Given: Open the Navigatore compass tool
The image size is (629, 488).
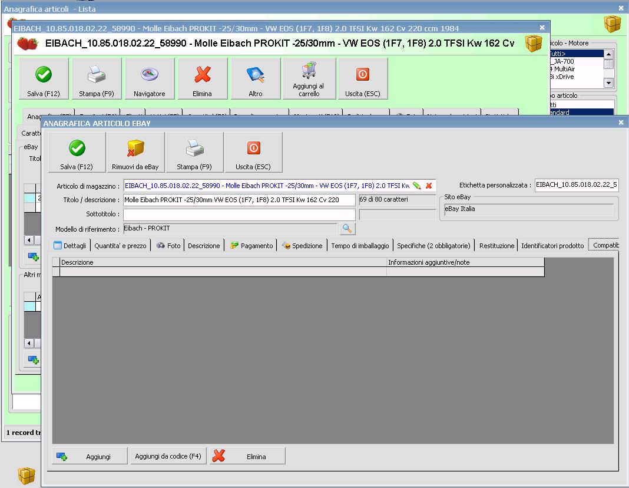Looking at the screenshot, I should coord(149,78).
